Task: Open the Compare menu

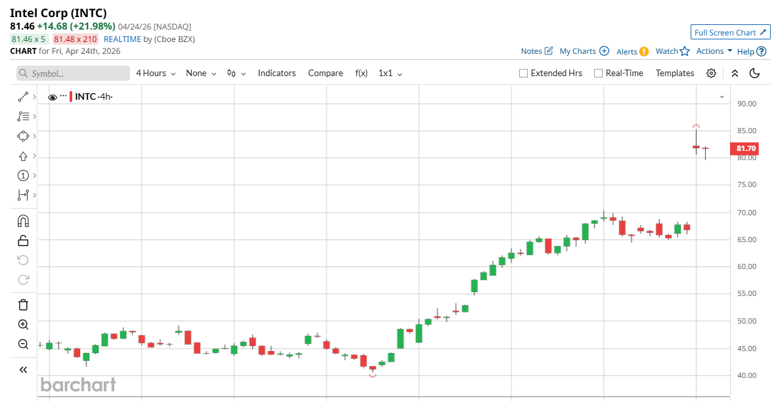Action: click(x=326, y=74)
